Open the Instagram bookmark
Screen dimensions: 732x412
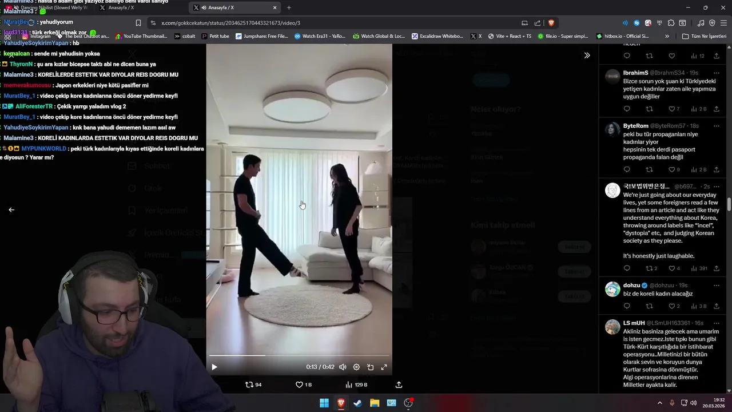coord(36,36)
